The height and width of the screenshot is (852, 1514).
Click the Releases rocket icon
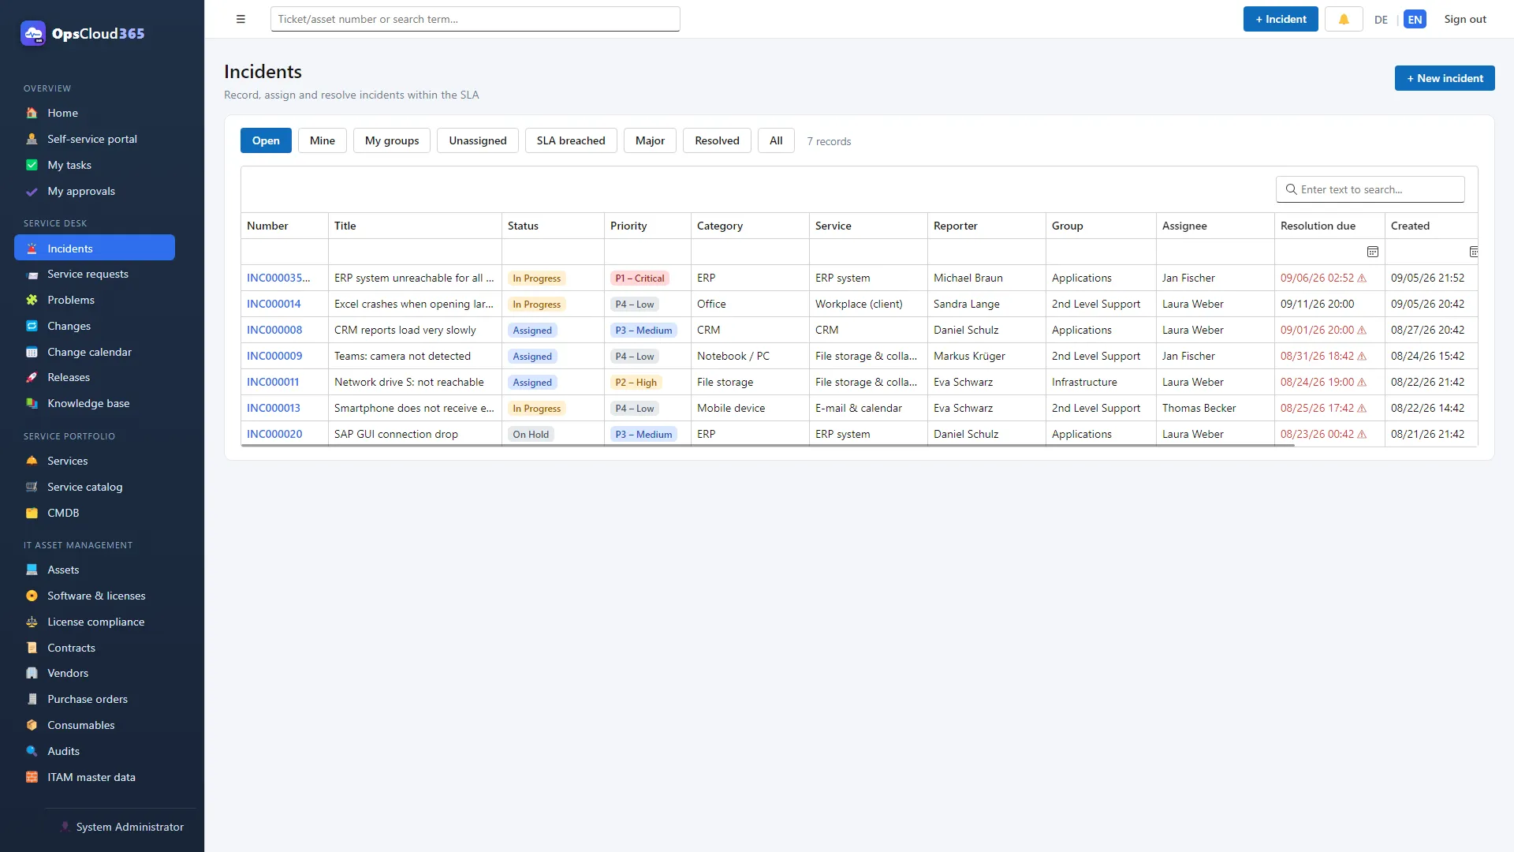tap(32, 377)
